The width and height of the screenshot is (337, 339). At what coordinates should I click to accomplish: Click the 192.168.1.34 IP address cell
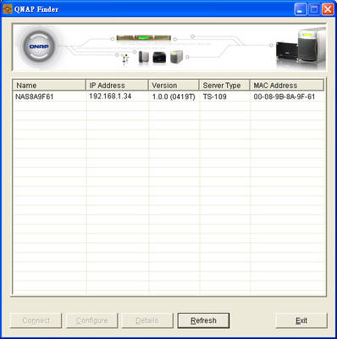pos(110,97)
